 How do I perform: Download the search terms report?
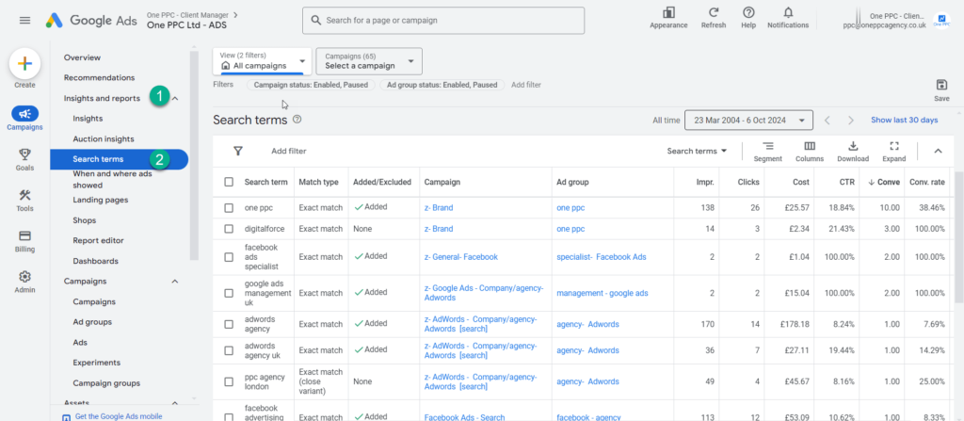click(x=853, y=151)
